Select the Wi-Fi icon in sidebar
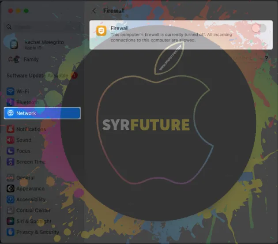This screenshot has height=244, width=278. tap(11, 91)
